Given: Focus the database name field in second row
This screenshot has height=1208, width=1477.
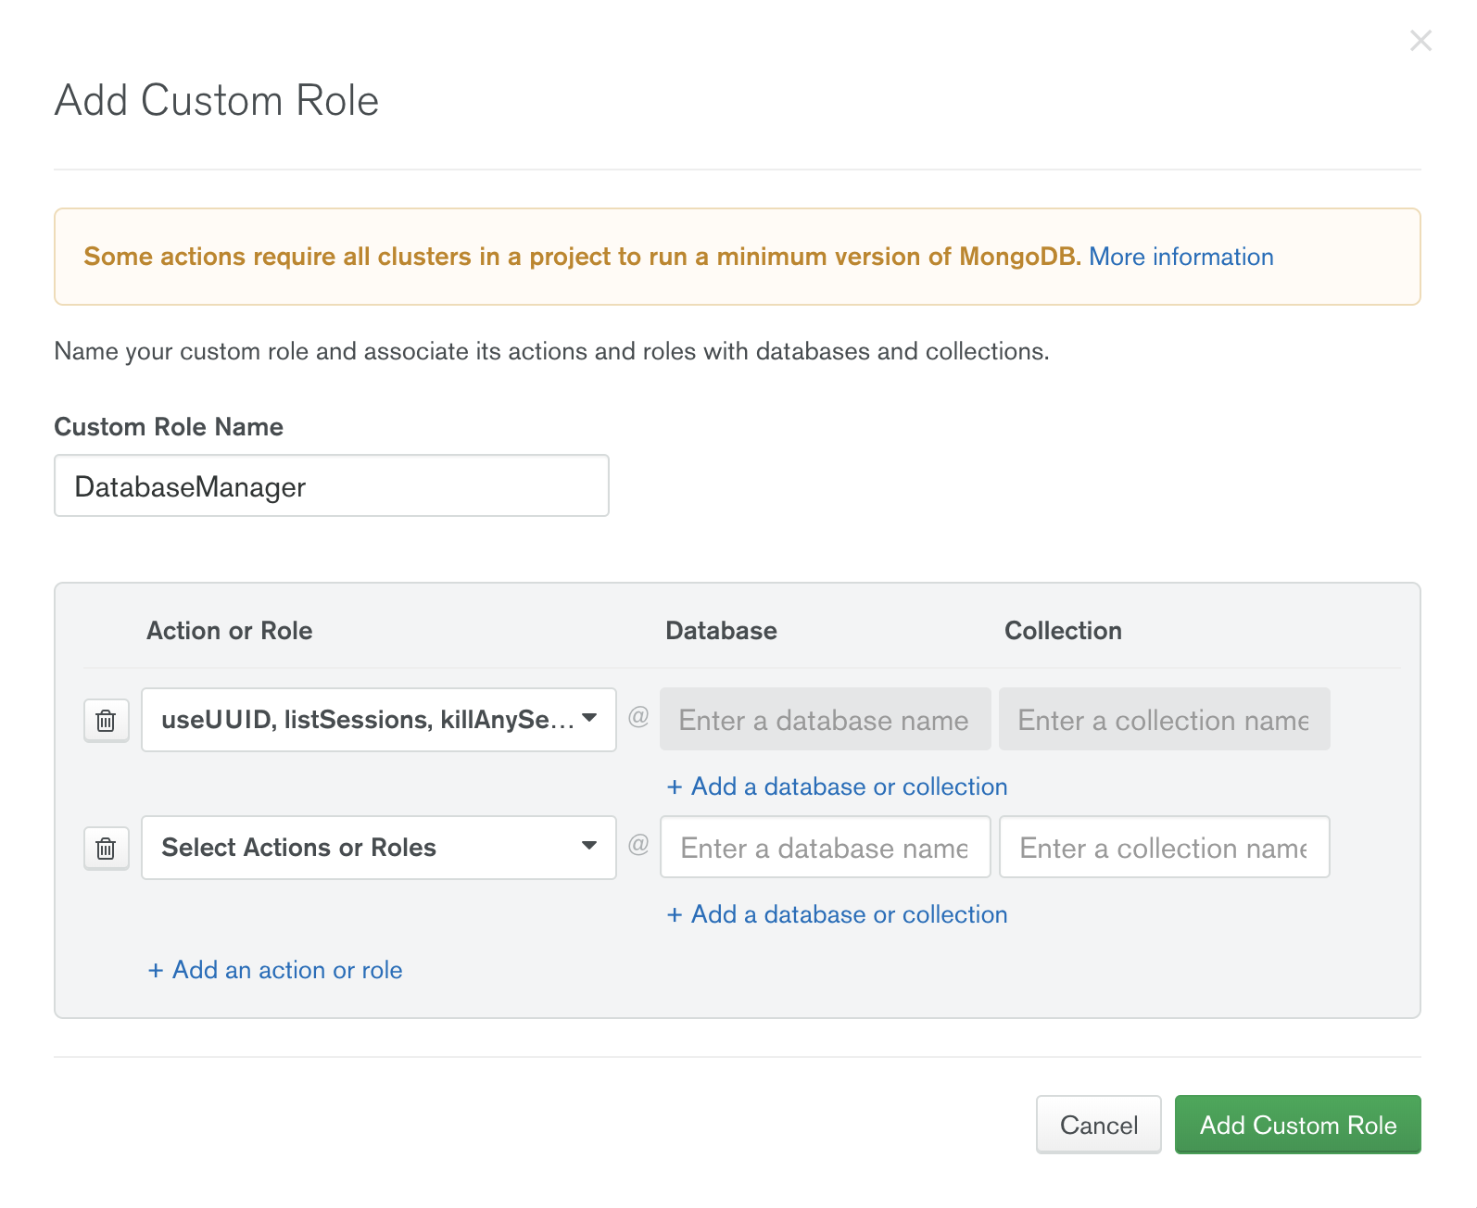Looking at the screenshot, I should [x=826, y=847].
